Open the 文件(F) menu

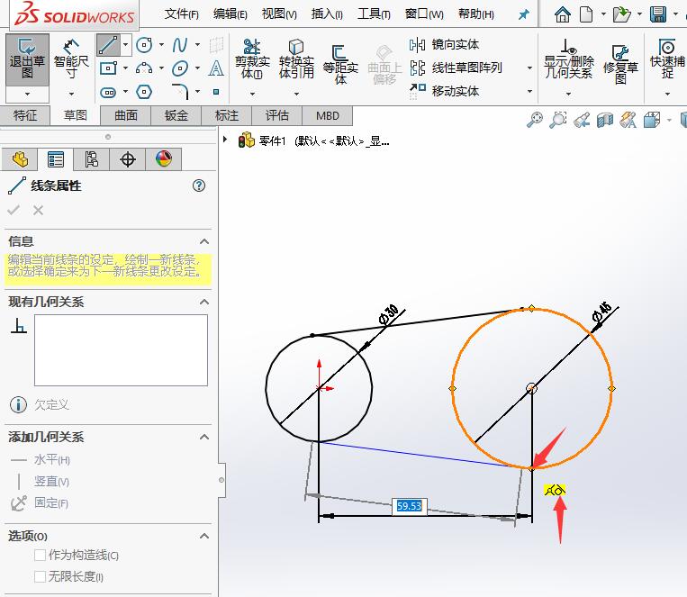point(181,14)
